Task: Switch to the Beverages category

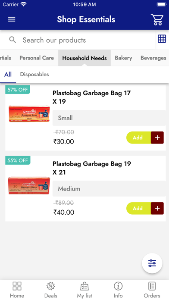Action: 153,58
